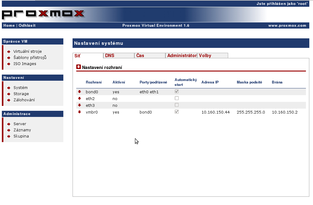
Task: Select the bond0 interface name
Action: (92, 92)
